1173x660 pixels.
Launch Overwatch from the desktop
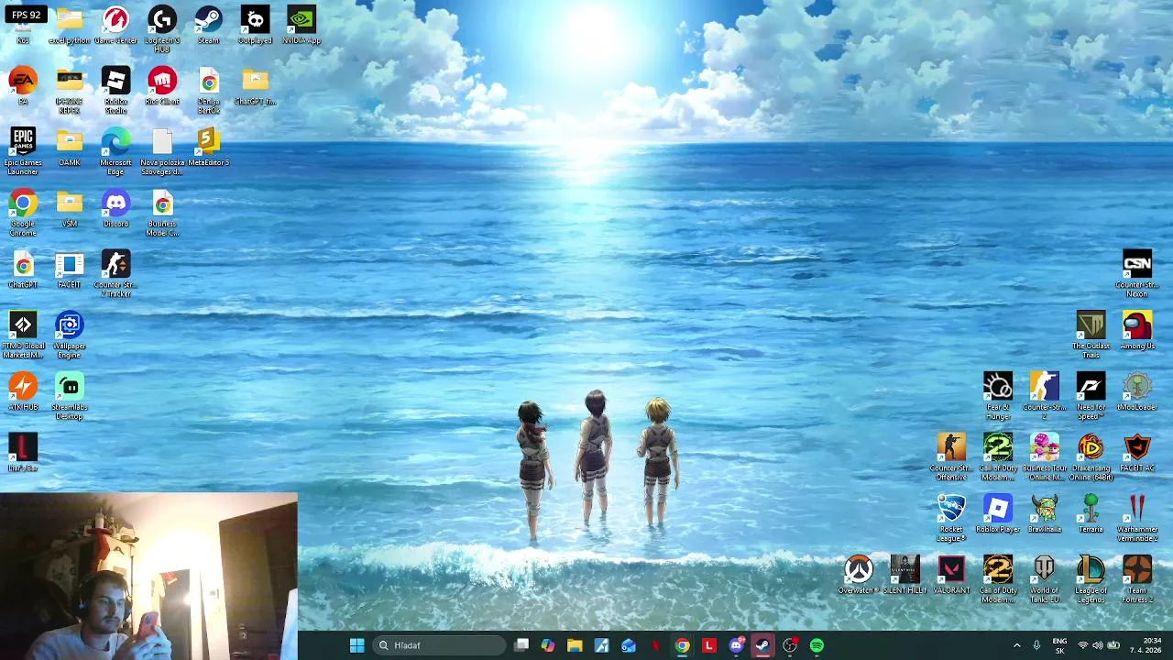coord(859,575)
